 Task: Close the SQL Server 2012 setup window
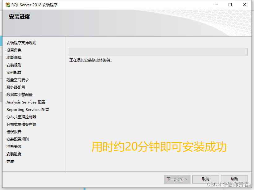(x=244, y=5)
